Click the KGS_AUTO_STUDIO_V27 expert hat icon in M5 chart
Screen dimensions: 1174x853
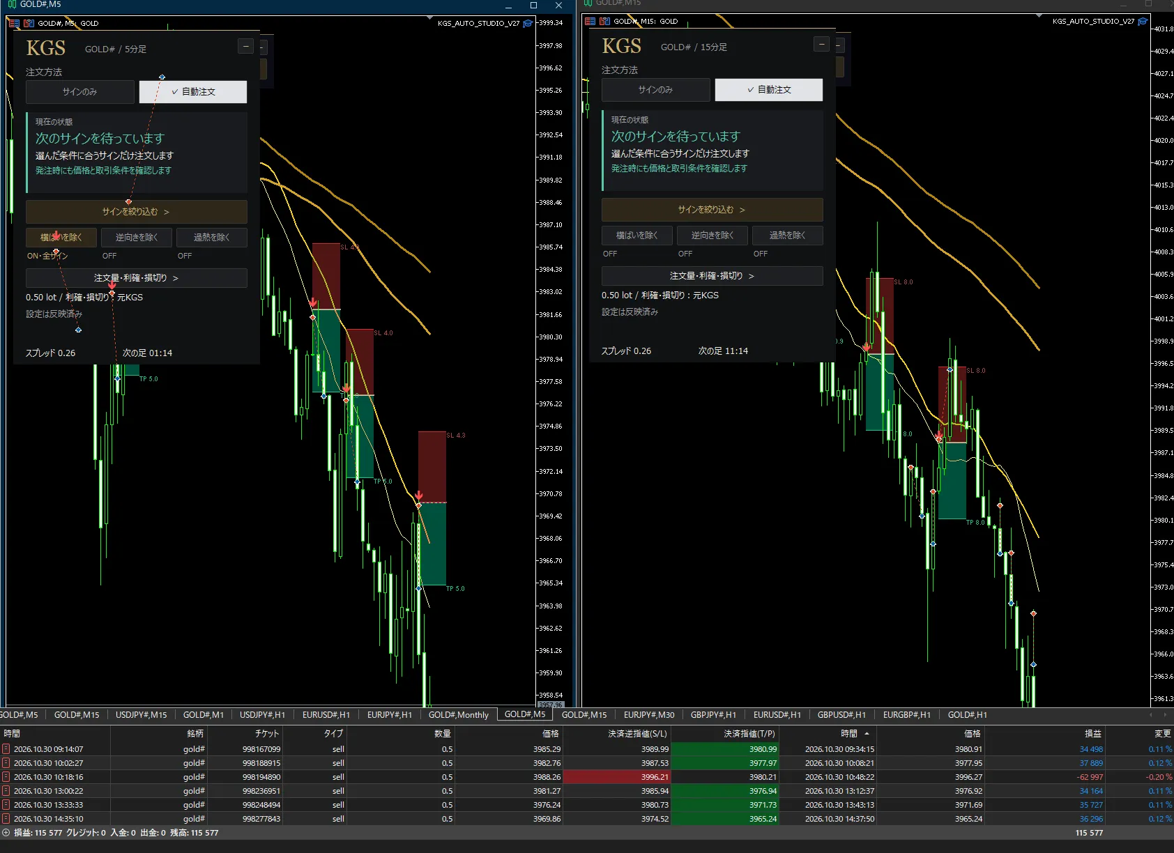point(528,23)
